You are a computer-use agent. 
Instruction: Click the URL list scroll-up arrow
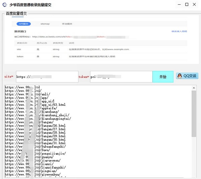click(x=194, y=88)
